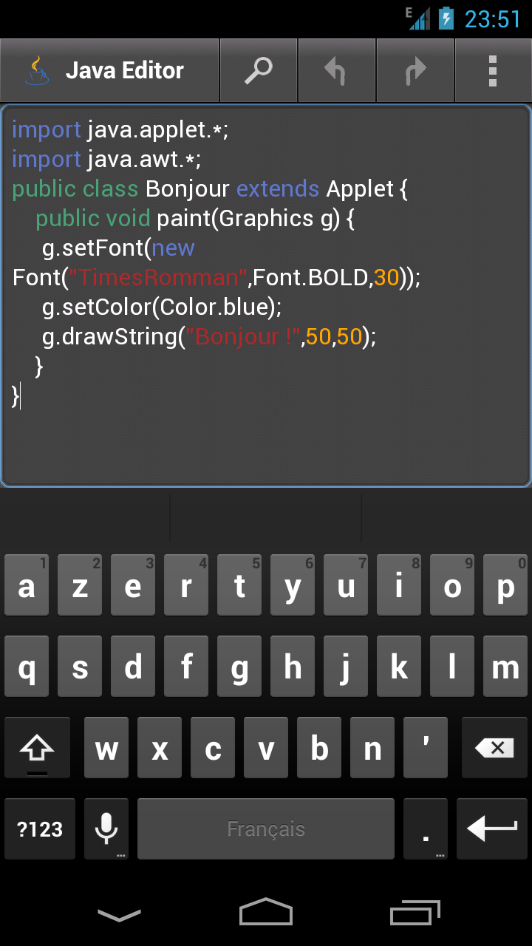Tap the letter v key

click(x=266, y=748)
